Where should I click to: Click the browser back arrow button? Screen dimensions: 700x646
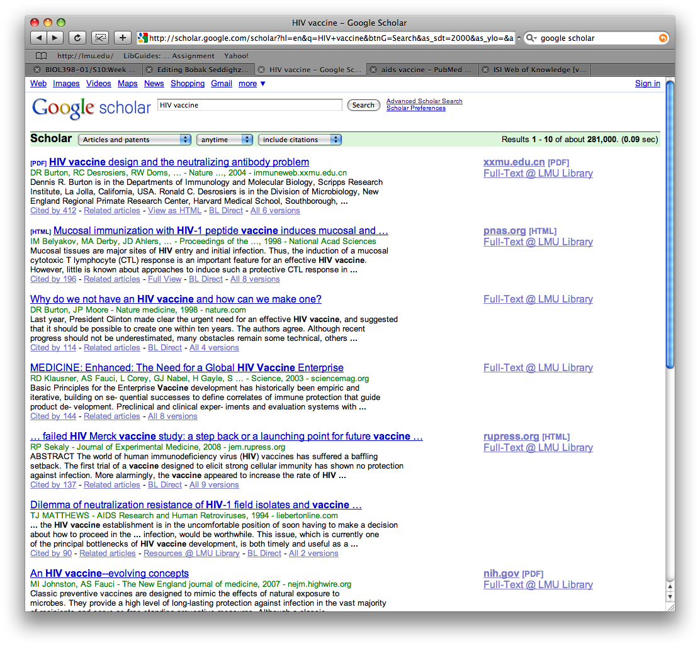coord(38,38)
